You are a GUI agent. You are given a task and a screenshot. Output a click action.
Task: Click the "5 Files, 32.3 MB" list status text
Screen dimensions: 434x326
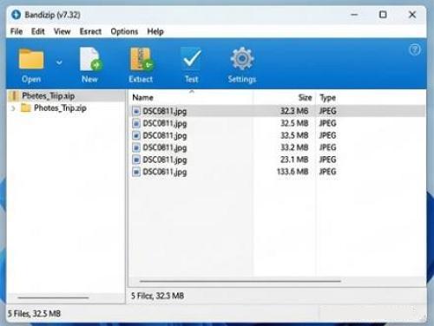[x=158, y=296]
